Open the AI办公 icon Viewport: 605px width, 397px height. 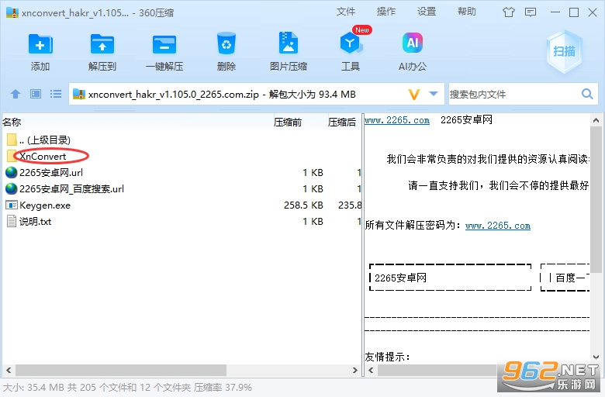pyautogui.click(x=413, y=43)
